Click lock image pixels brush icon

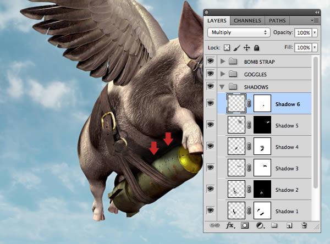click(x=237, y=48)
